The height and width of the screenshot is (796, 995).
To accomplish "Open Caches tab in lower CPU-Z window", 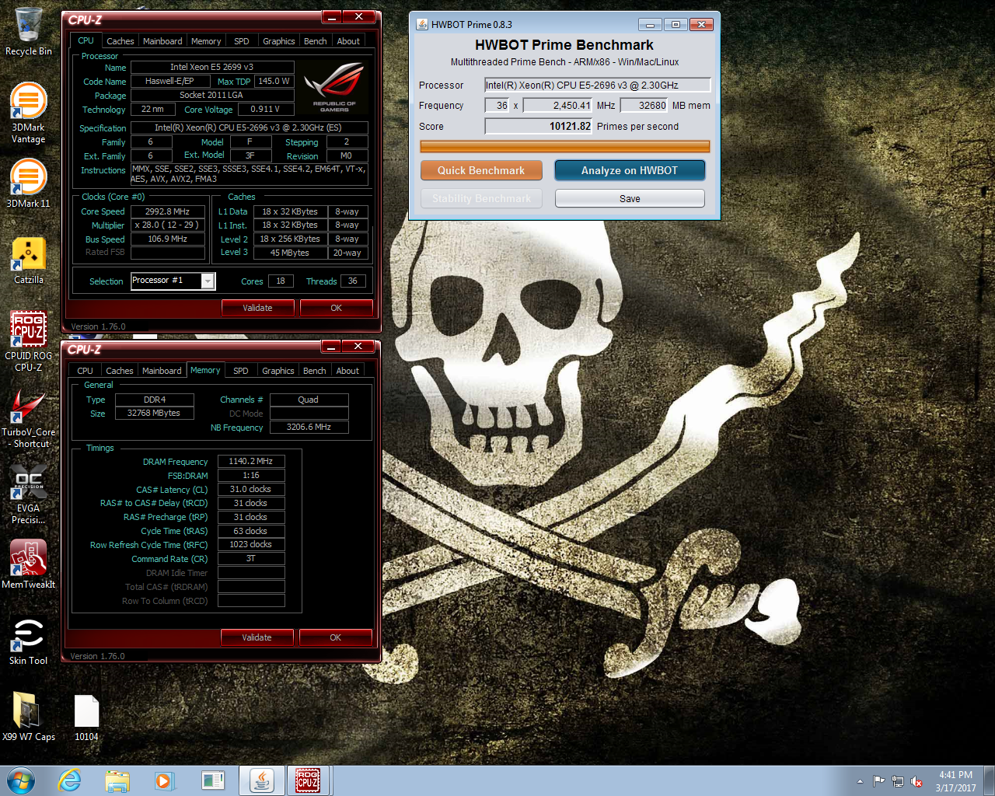I will point(120,371).
